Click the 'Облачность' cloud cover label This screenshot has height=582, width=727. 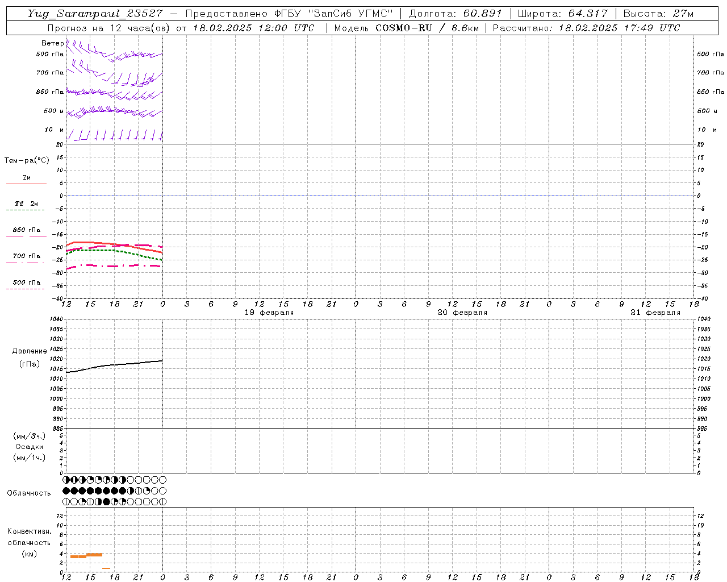(x=29, y=493)
